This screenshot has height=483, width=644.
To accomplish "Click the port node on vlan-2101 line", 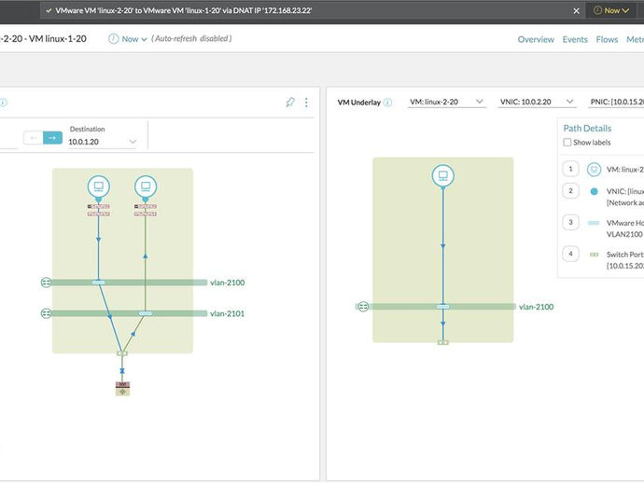I will tap(146, 313).
